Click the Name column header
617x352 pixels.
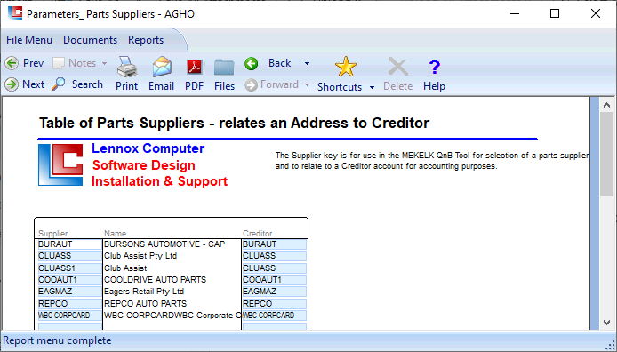coord(115,233)
